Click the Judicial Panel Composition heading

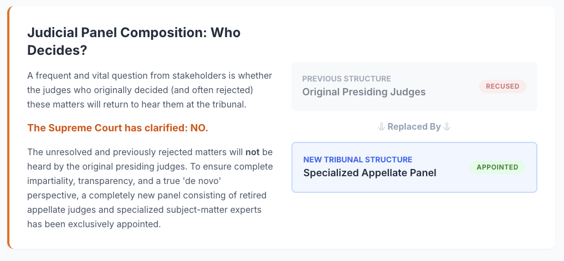[134, 33]
